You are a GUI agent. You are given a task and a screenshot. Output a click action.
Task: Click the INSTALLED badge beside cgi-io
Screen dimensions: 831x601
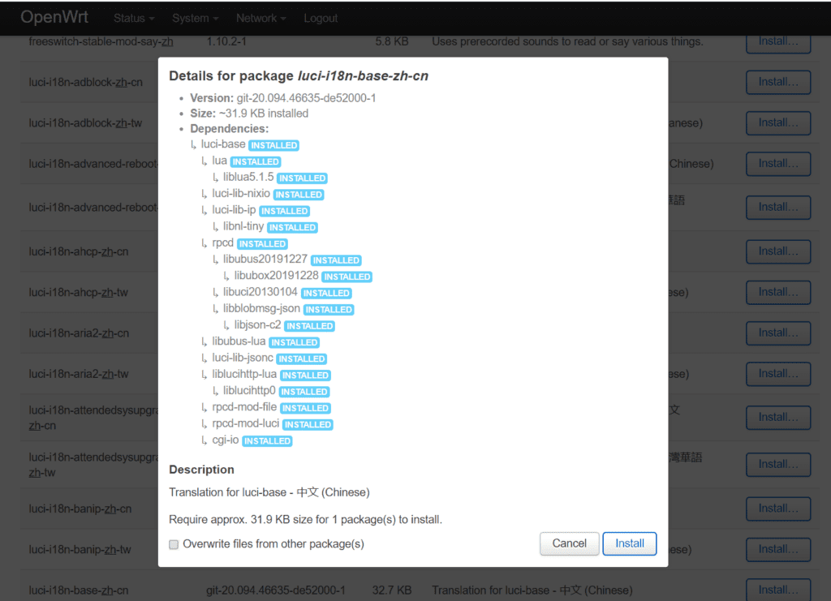[267, 441]
